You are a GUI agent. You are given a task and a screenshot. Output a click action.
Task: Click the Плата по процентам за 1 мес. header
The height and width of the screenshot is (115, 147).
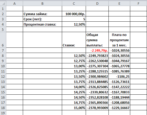click(x=119, y=40)
